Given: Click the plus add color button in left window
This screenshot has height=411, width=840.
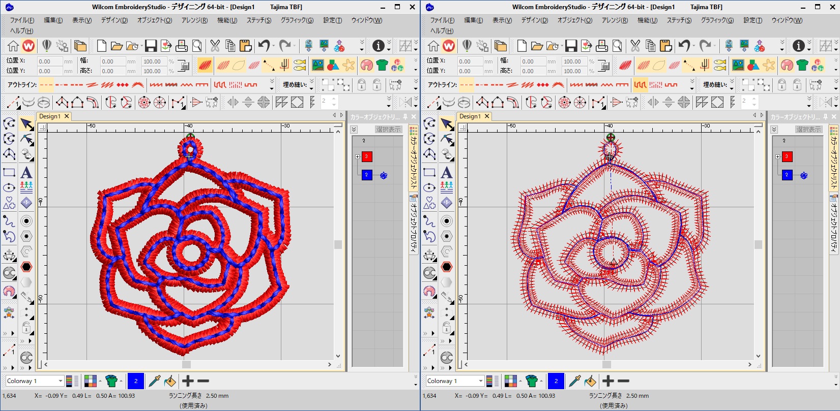Looking at the screenshot, I should (x=188, y=381).
